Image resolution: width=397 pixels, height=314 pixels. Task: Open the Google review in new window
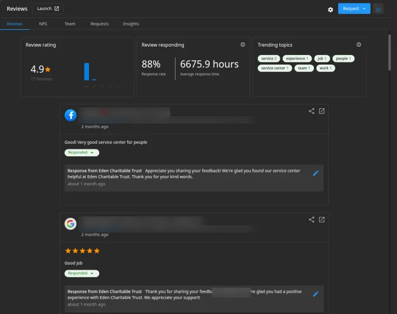click(x=321, y=220)
